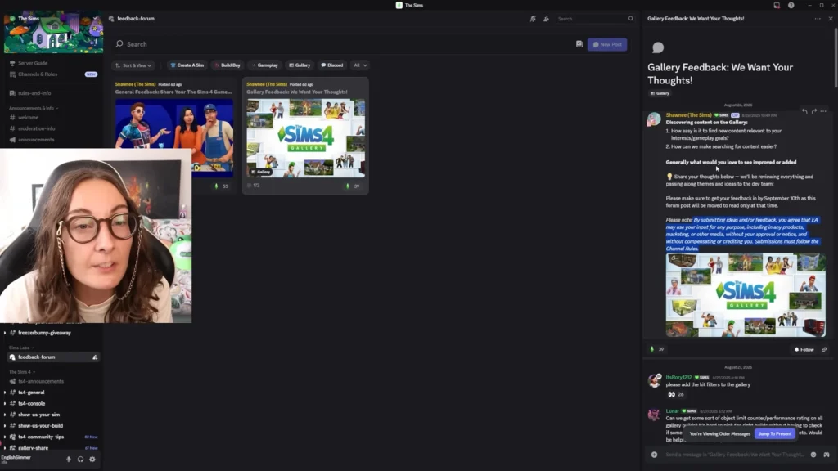This screenshot has width=838, height=471.
Task: Click the search magnifier in the top bar
Action: click(x=631, y=19)
